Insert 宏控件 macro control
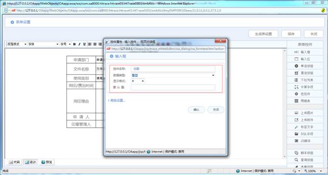The image size is (328, 175). point(305,94)
